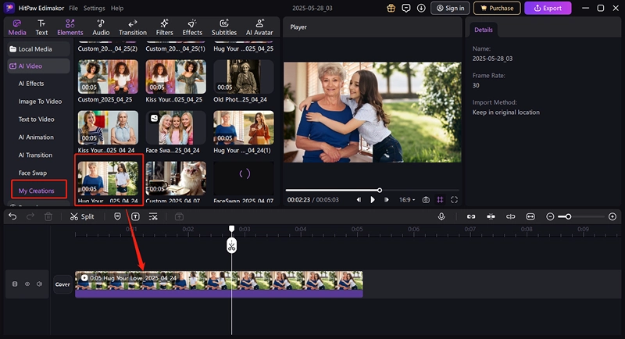Open the Transition tab

point(133,27)
